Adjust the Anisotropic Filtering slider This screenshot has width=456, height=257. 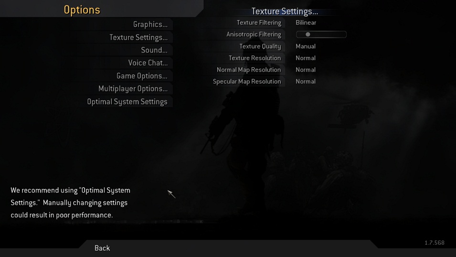pos(321,34)
